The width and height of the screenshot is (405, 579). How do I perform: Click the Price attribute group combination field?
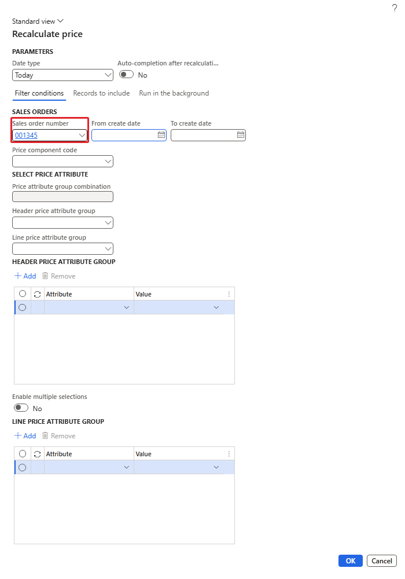click(x=62, y=196)
